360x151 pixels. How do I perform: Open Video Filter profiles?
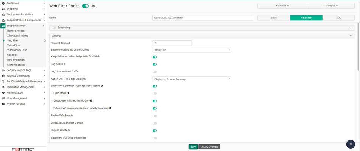(14, 45)
